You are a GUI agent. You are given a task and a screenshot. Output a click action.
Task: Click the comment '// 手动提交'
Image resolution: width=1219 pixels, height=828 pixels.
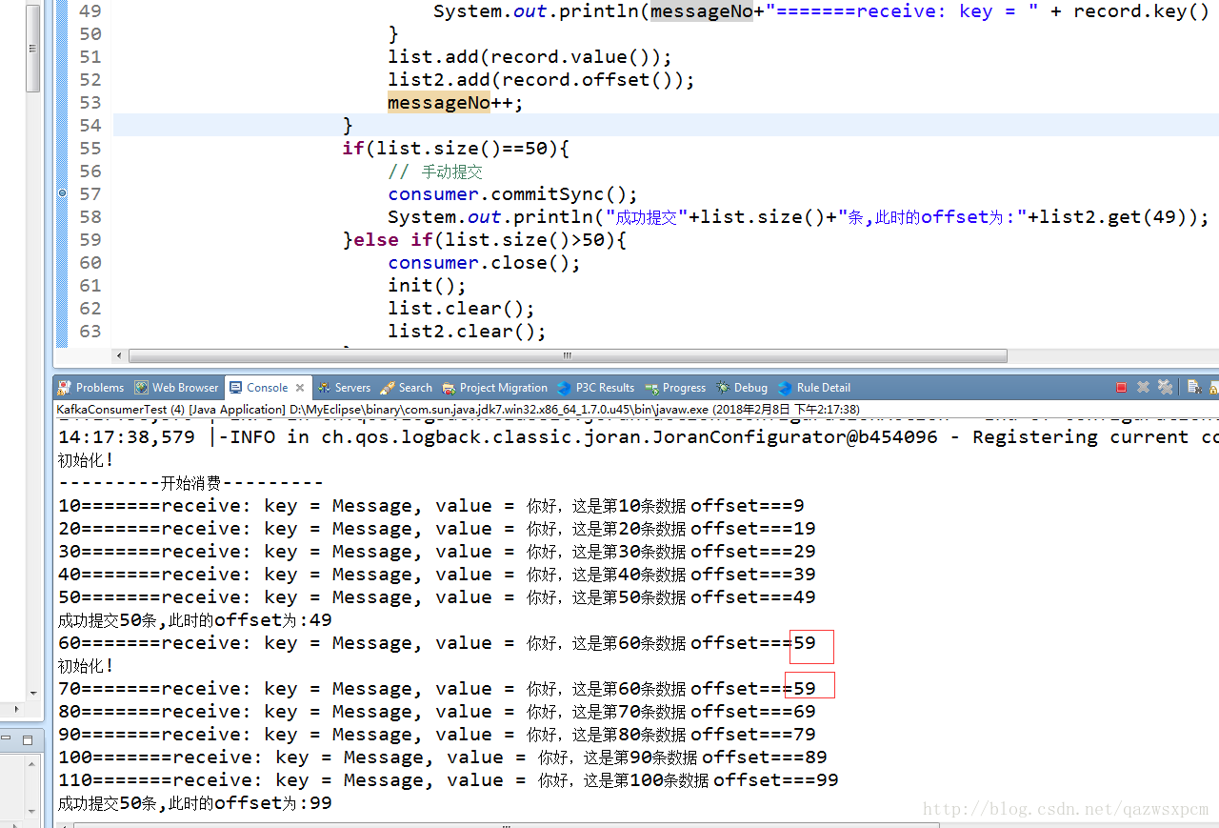[435, 172]
